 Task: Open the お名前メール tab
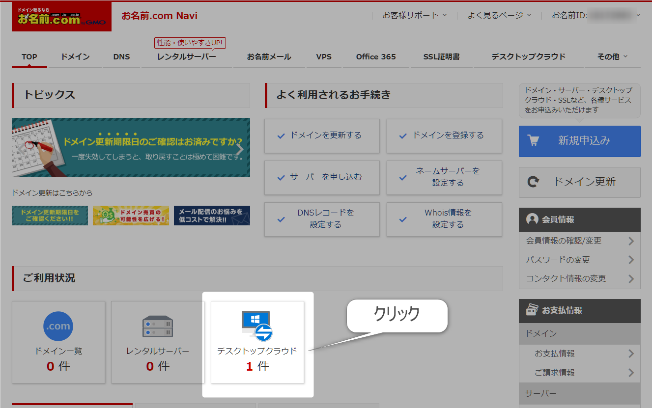coord(269,57)
